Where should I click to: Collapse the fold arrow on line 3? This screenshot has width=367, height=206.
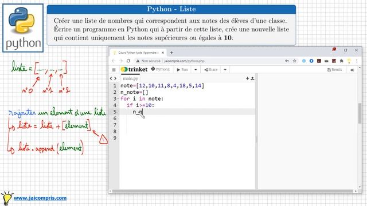[x=118, y=99]
